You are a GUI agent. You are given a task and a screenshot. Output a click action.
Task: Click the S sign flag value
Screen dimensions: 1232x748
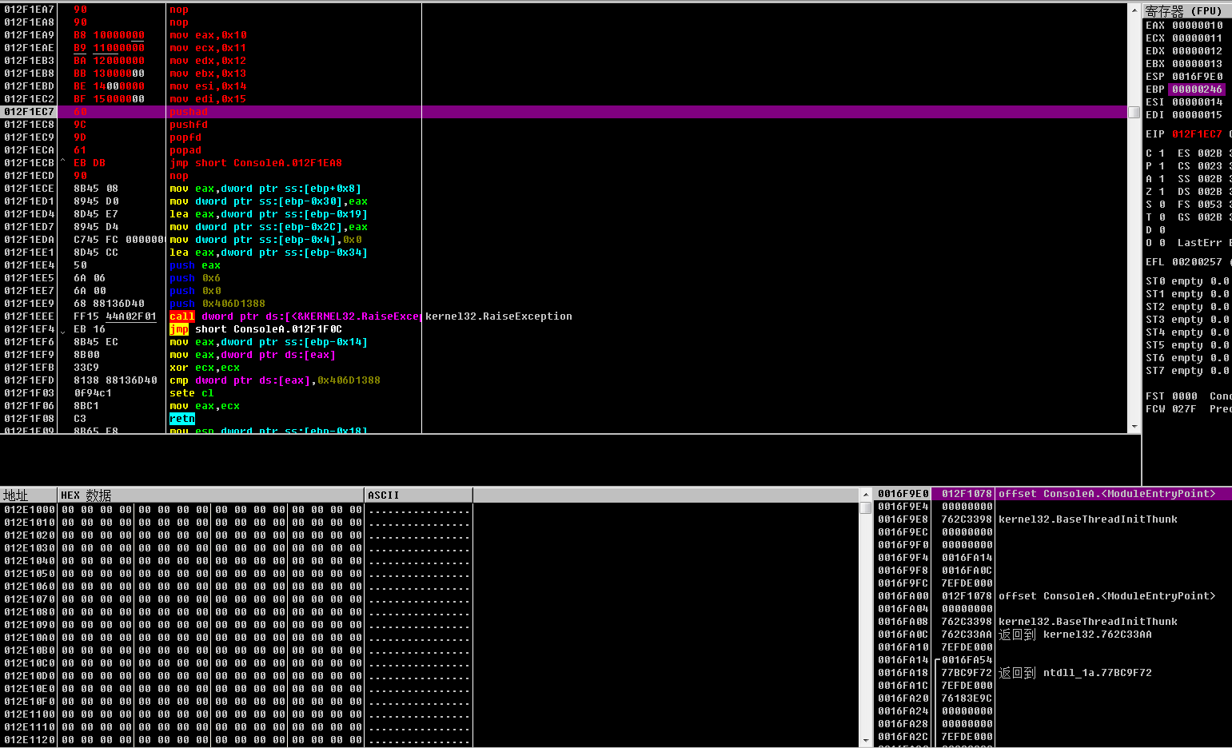pos(1162,205)
